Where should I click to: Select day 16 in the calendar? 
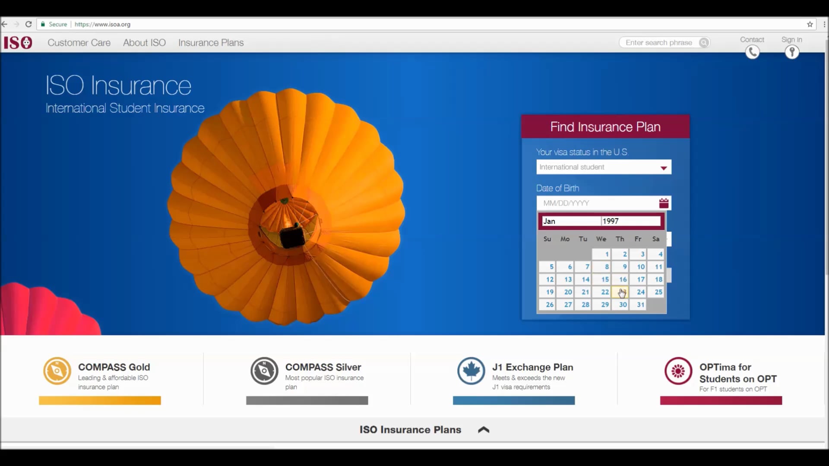(x=620, y=279)
